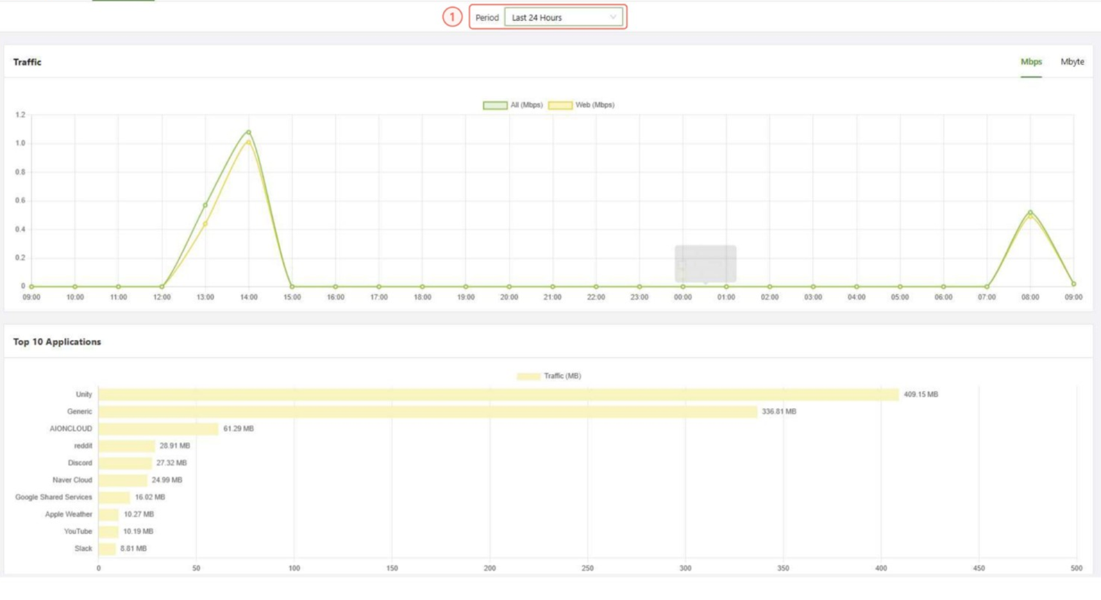Select the Unity traffic bar
The image size is (1101, 600).
pyautogui.click(x=498, y=395)
